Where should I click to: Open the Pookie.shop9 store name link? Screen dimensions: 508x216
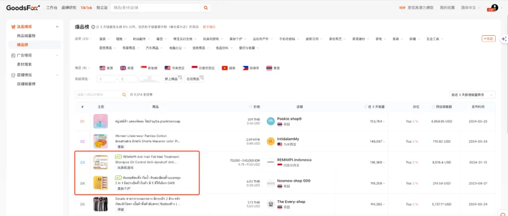[289, 119]
